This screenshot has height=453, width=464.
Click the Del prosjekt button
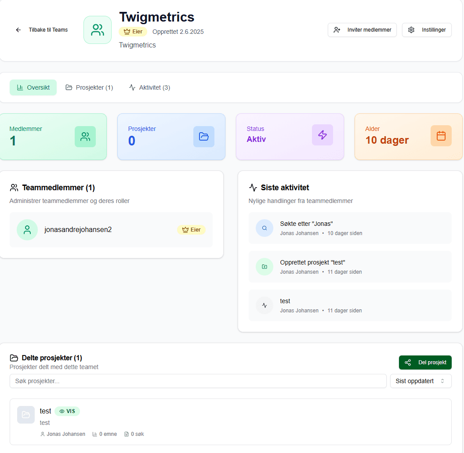click(425, 362)
